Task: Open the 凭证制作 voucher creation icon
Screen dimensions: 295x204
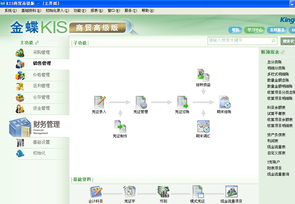Action: [120, 126]
